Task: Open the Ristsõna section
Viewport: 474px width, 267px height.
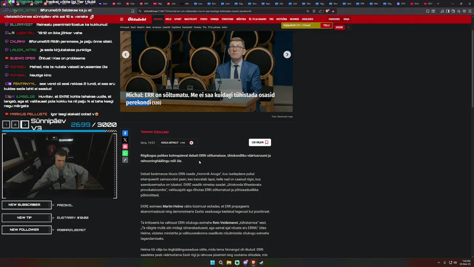Action: pyautogui.click(x=281, y=19)
